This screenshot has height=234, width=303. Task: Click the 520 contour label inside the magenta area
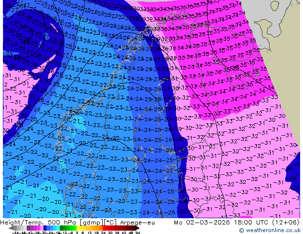click(234, 68)
